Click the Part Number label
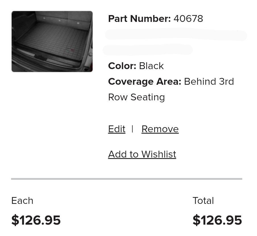Image resolution: width=257 pixels, height=236 pixels. 139,19
